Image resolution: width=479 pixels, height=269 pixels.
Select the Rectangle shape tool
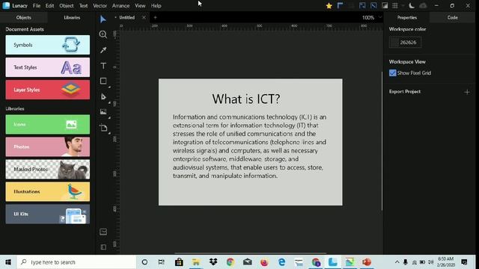(x=103, y=81)
